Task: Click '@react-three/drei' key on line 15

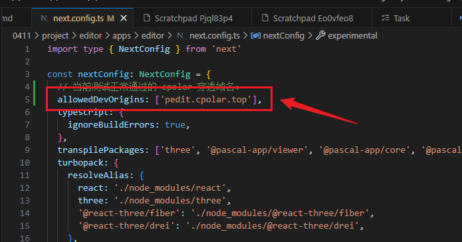Action: pos(126,226)
